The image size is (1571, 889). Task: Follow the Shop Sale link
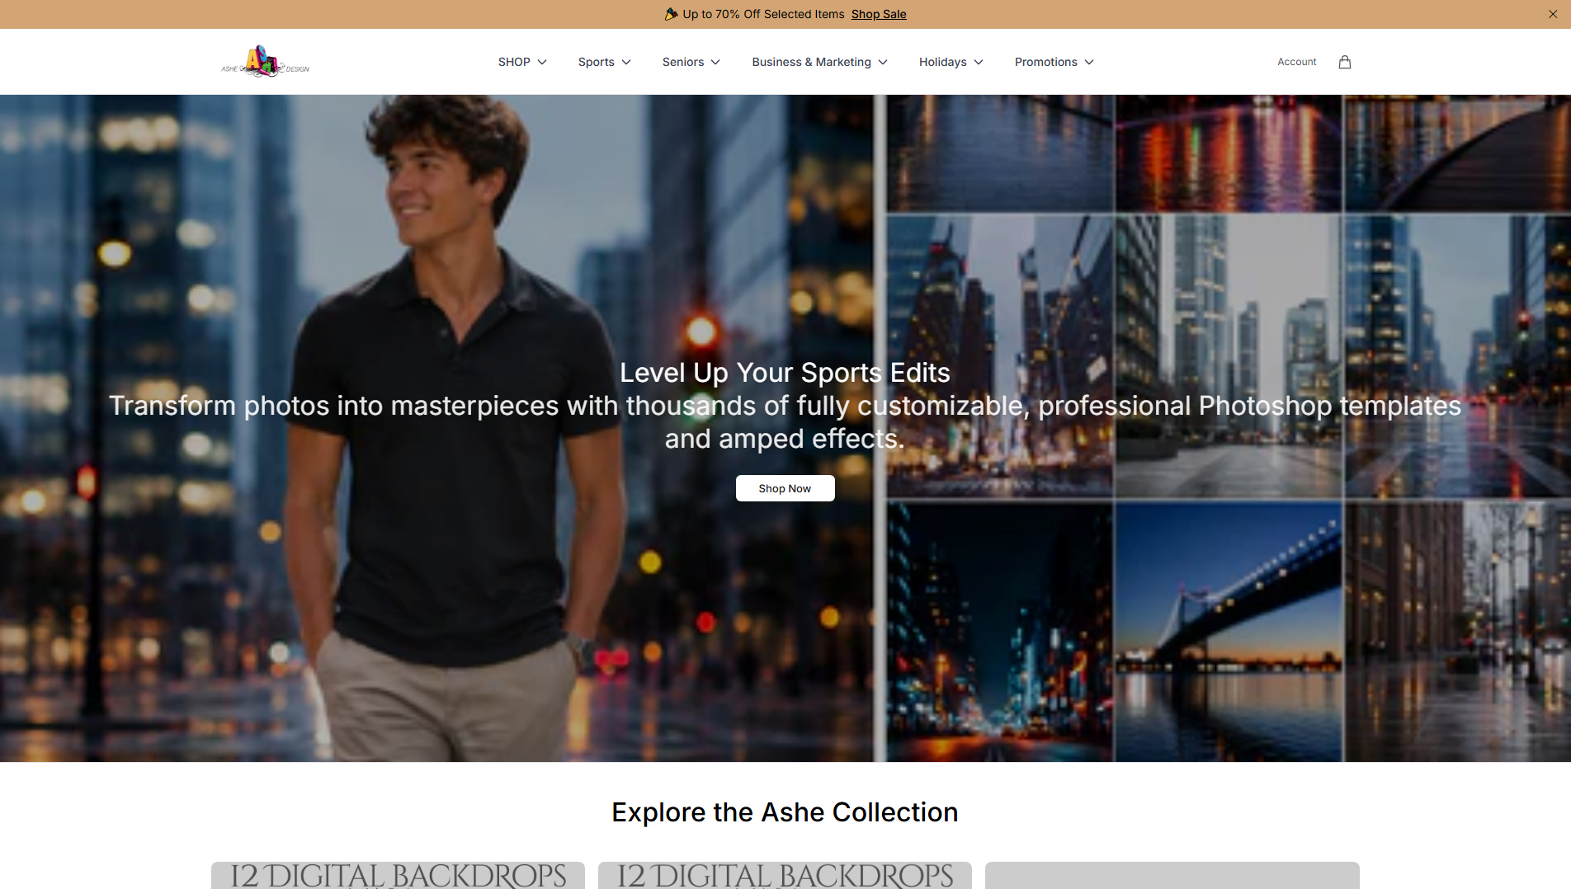[879, 14]
